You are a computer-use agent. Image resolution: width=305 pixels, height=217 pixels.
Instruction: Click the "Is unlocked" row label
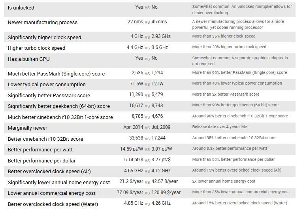point(21,8)
